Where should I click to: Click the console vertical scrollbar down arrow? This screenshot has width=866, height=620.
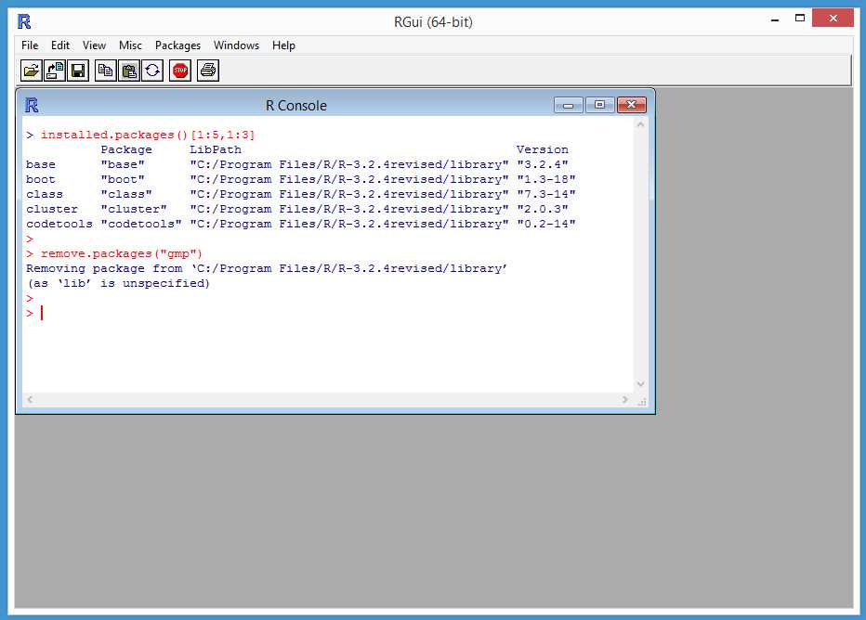point(640,384)
